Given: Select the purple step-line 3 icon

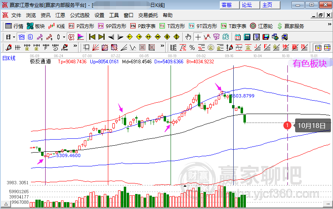Looking at the screenshot, I should [x=40, y=37].
